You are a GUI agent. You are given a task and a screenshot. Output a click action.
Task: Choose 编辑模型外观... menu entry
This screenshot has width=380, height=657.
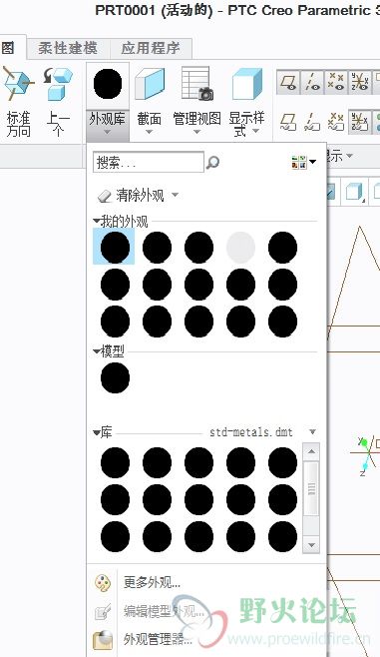click(x=164, y=612)
